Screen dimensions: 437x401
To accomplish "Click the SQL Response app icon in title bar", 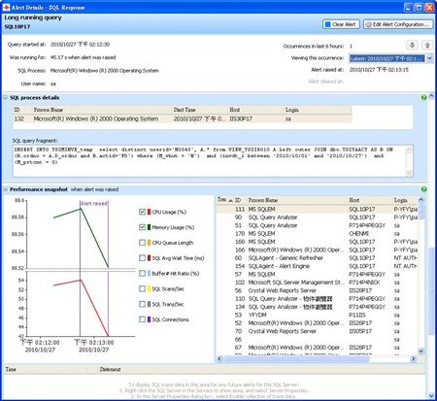I will click(x=6, y=7).
